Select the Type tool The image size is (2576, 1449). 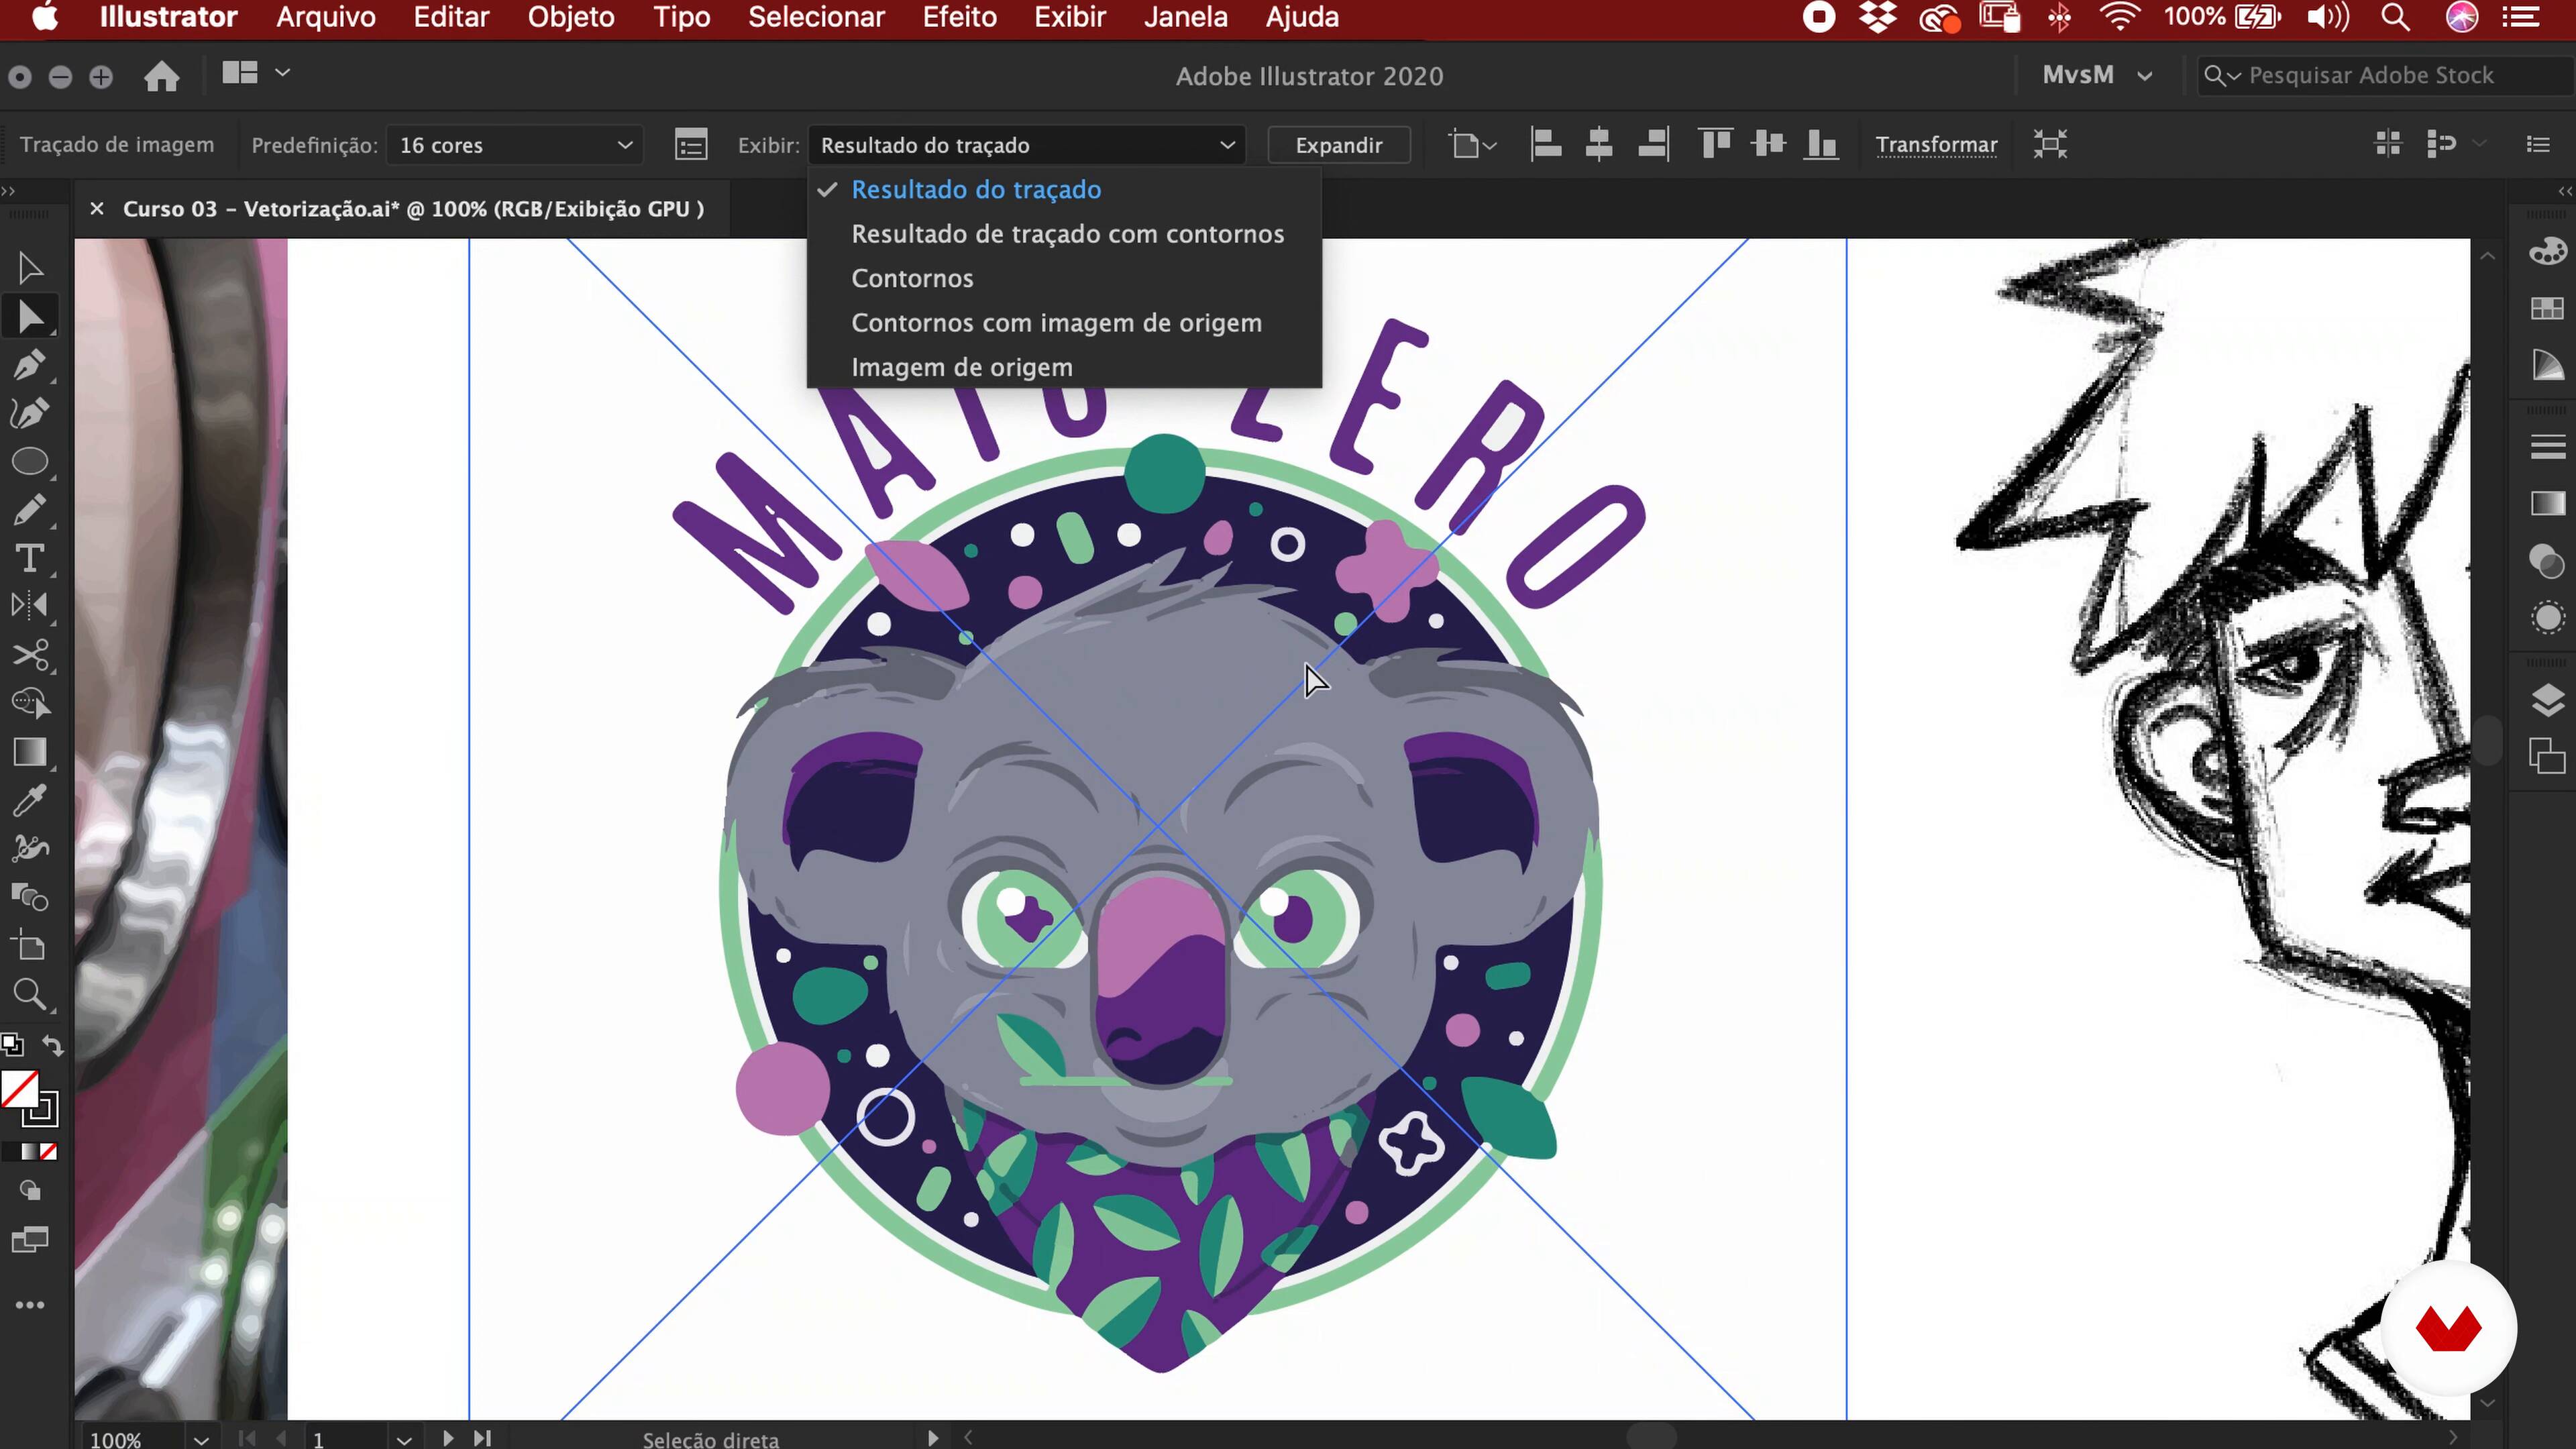click(x=29, y=558)
